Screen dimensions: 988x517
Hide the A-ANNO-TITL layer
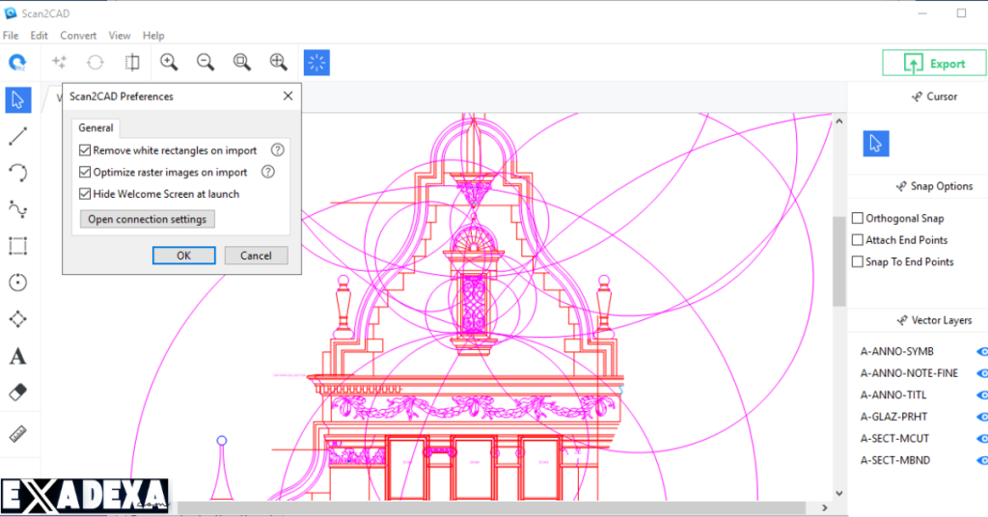[981, 395]
